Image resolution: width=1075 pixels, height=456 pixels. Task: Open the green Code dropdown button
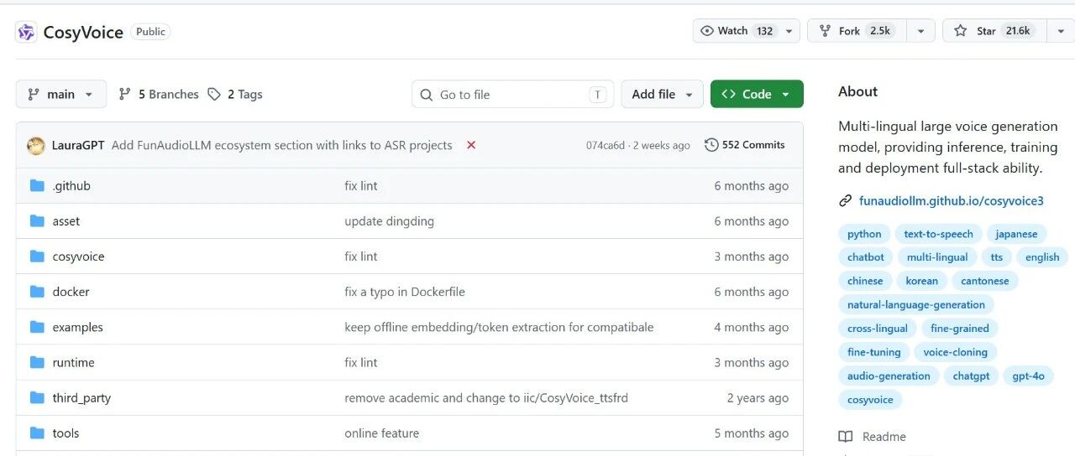757,94
